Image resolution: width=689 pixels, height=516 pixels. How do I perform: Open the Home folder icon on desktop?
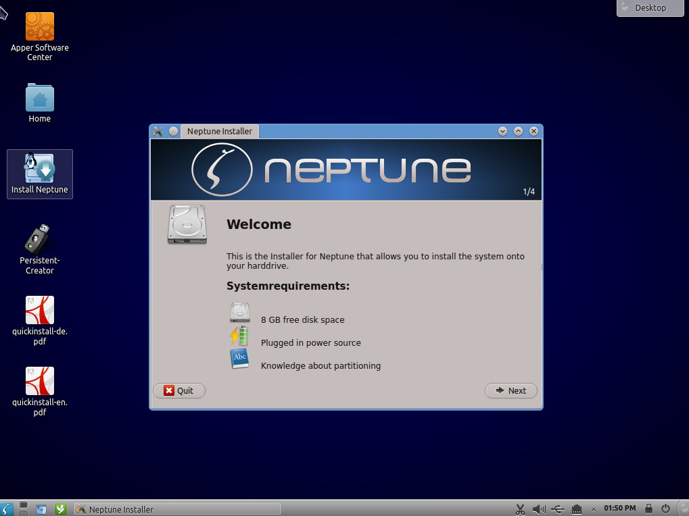tap(39, 103)
